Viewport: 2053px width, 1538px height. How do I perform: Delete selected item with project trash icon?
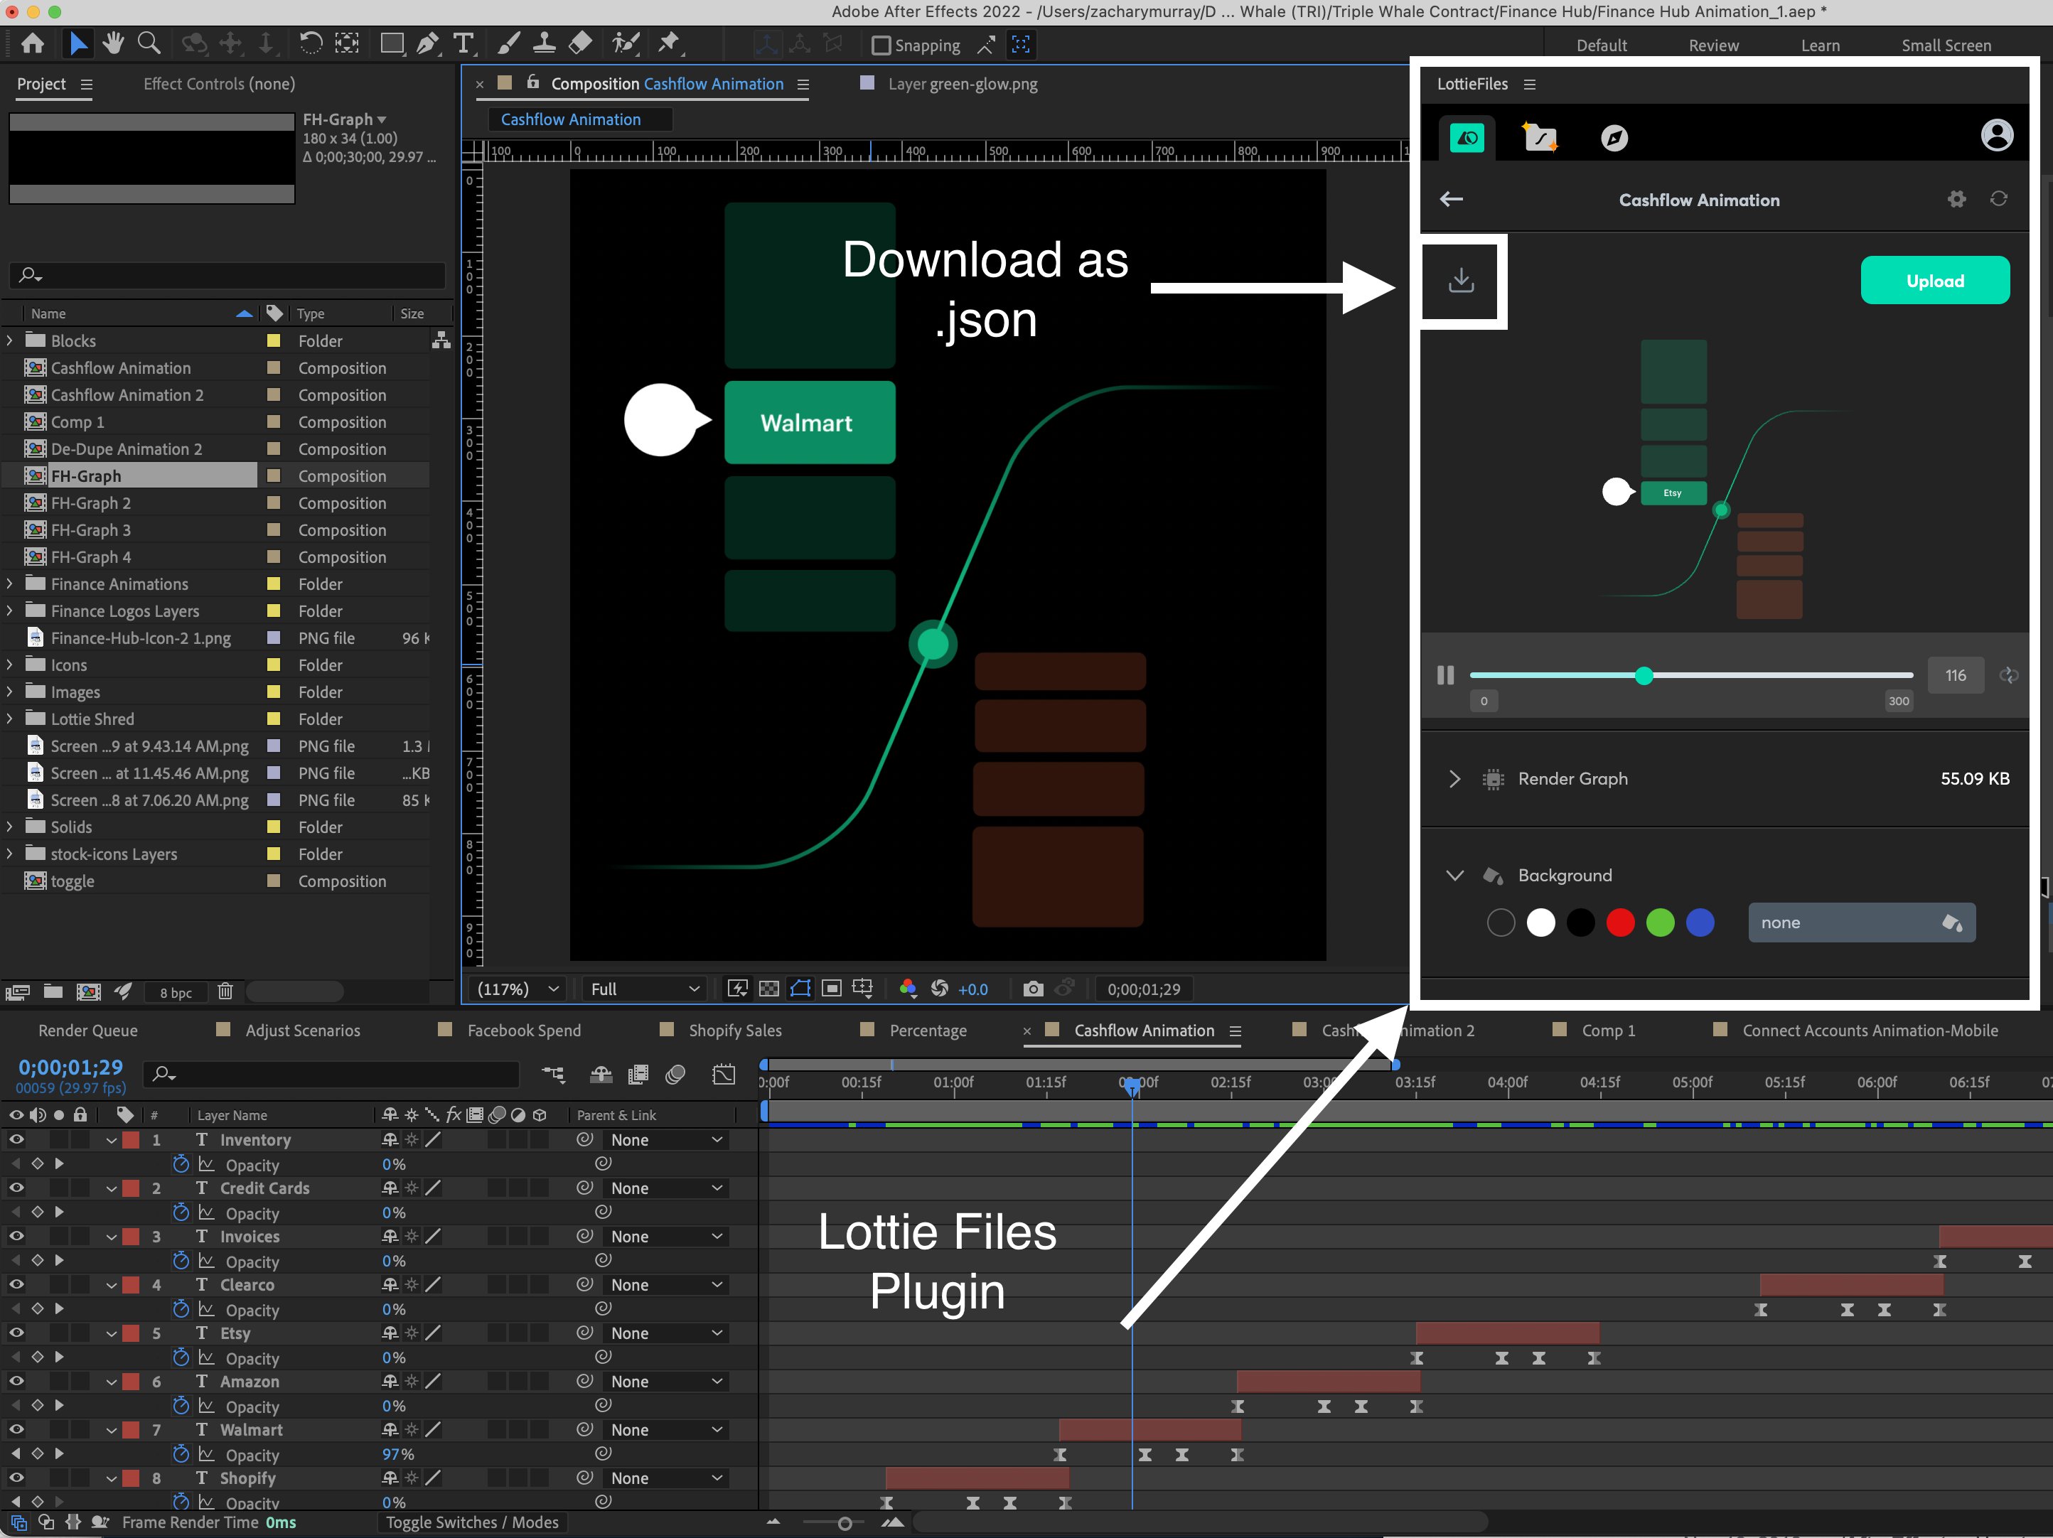point(225,991)
